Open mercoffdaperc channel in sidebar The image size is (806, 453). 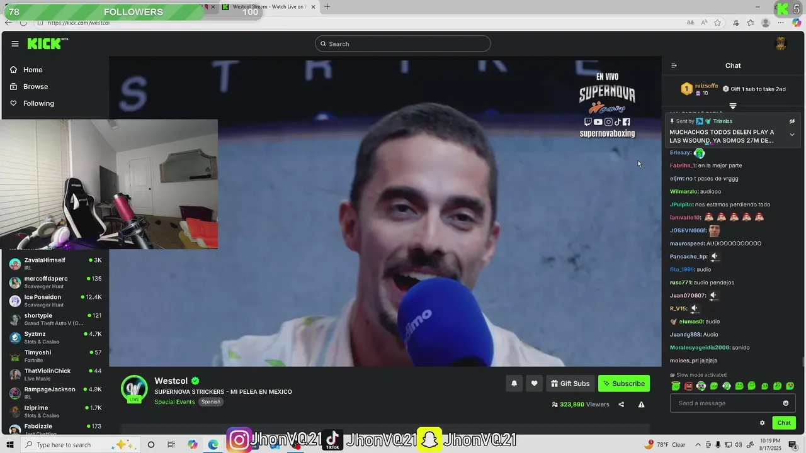coord(55,282)
